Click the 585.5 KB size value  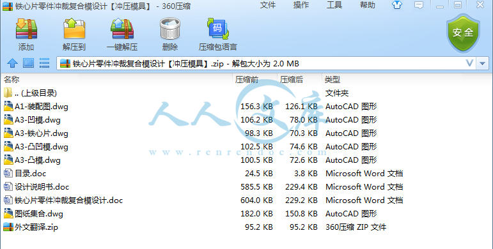(256, 187)
